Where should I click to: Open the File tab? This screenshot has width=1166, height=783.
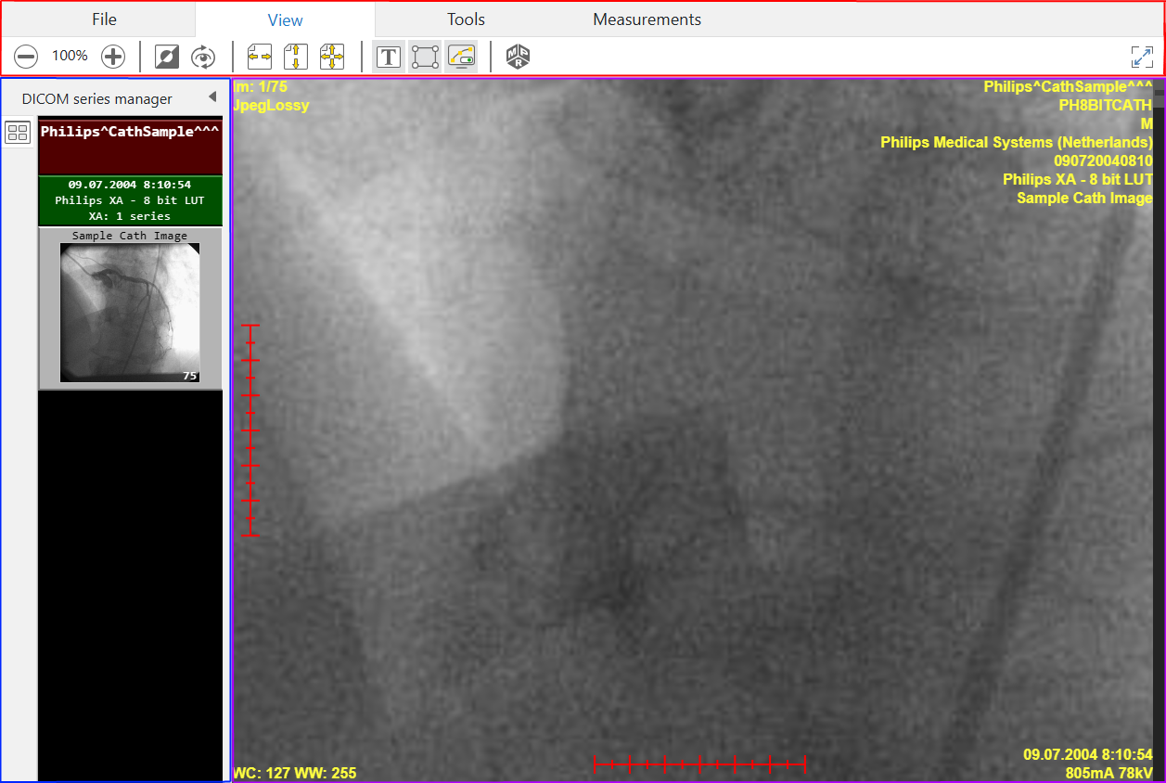[x=105, y=19]
